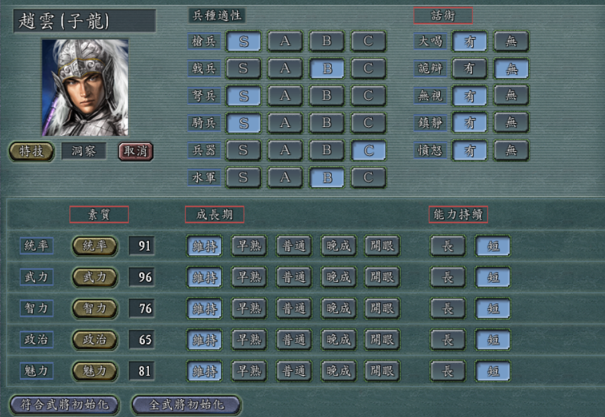605x417 pixels.
Task: Click the 洞察 skill field
Action: pyautogui.click(x=83, y=151)
